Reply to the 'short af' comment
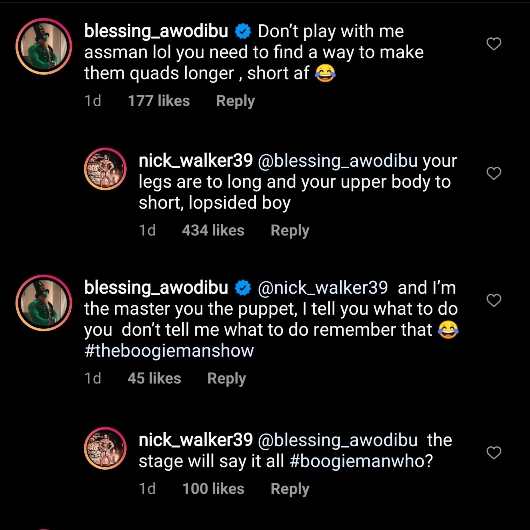530x530 pixels. (x=235, y=101)
